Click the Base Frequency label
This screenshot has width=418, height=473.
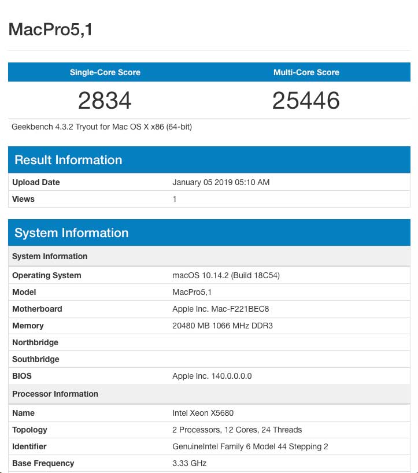[43, 463]
